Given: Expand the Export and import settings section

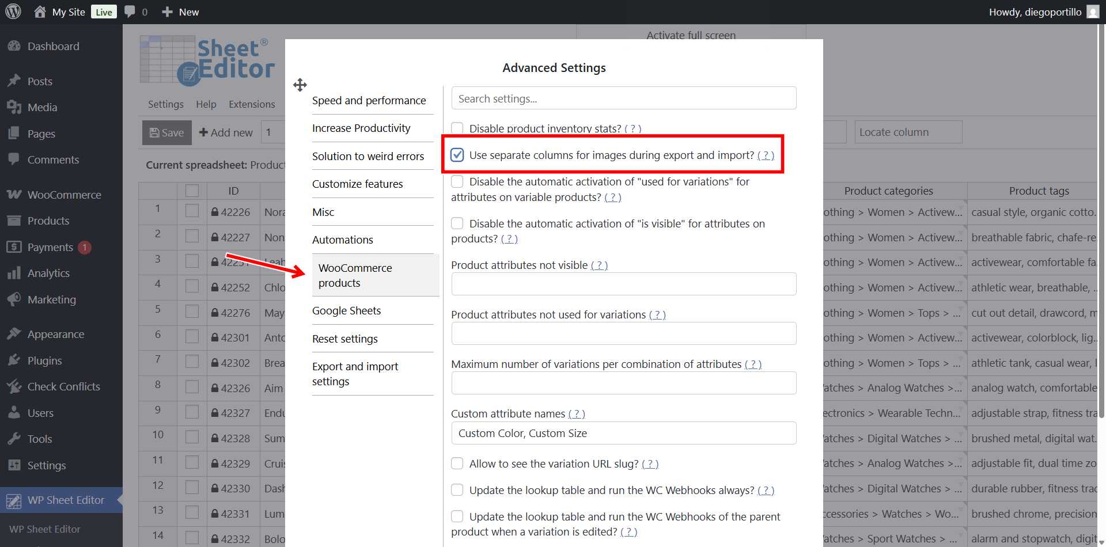Looking at the screenshot, I should (x=355, y=374).
